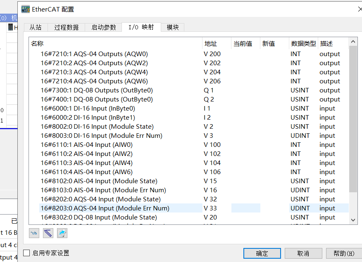Screen dimensions: 362x262
Task: Click the 当前值 cell of the V 33 row
Action: pos(245,208)
